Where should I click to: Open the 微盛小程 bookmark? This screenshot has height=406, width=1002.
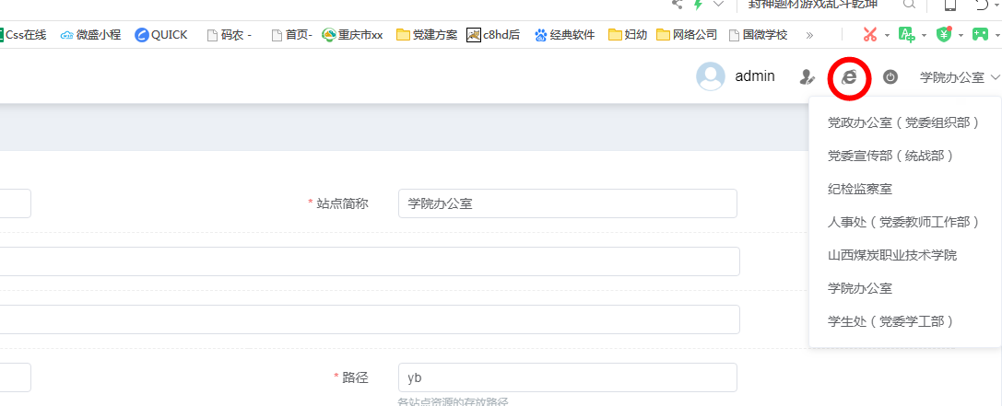coord(90,34)
